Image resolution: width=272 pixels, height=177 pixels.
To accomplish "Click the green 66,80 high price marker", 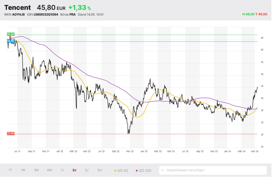I will (10, 34).
